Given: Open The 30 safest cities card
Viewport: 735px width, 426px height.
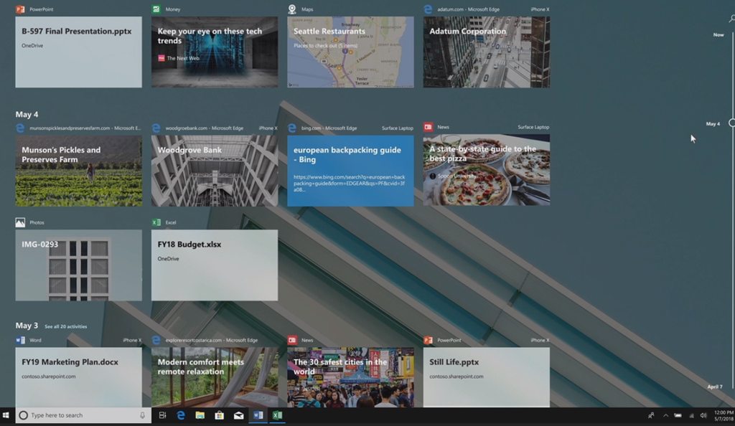Looking at the screenshot, I should pyautogui.click(x=350, y=377).
